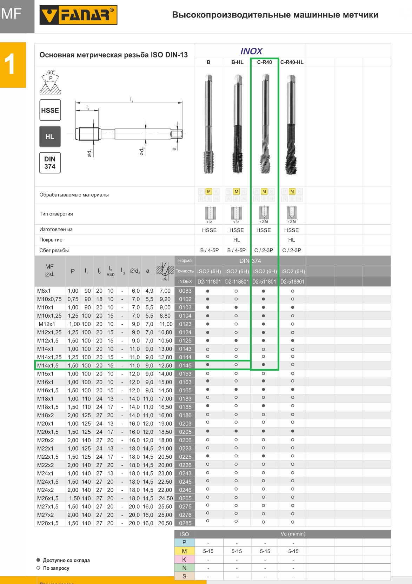The width and height of the screenshot is (412, 584).
Task: Click the drill hole diameter icon in table header
Action: click(x=165, y=271)
